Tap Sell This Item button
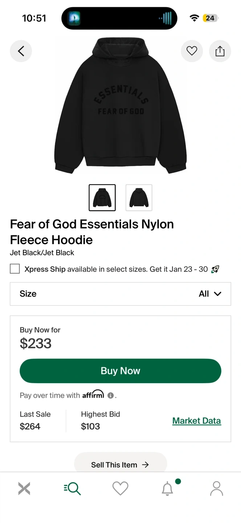Screen dimensions: 241x523 (120, 465)
